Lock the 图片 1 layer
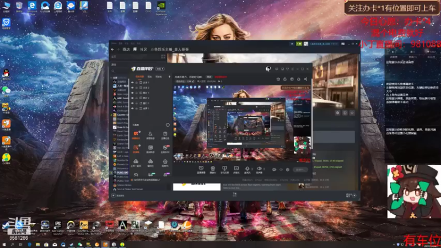This screenshot has height=248, width=441. [x=137, y=93]
